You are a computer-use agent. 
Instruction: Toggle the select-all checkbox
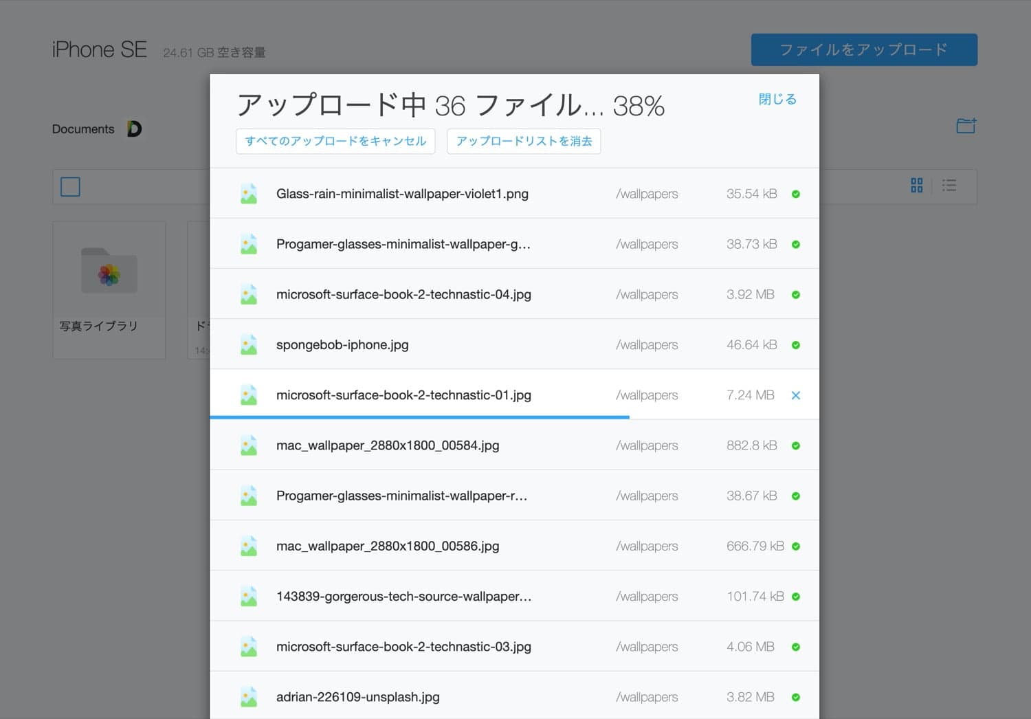pyautogui.click(x=70, y=186)
